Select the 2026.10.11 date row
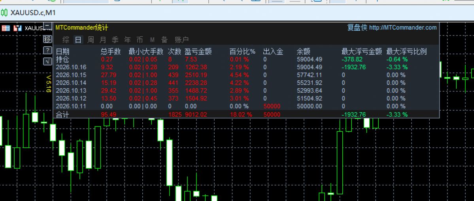 pyautogui.click(x=246, y=106)
